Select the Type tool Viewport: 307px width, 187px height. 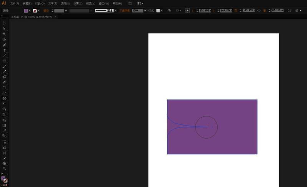pyautogui.click(x=5, y=50)
